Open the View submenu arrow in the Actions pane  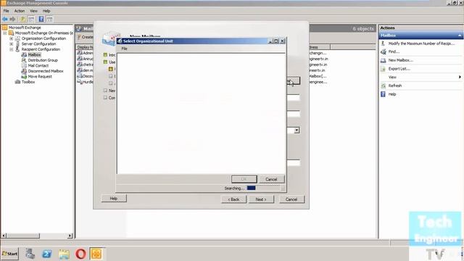click(460, 77)
